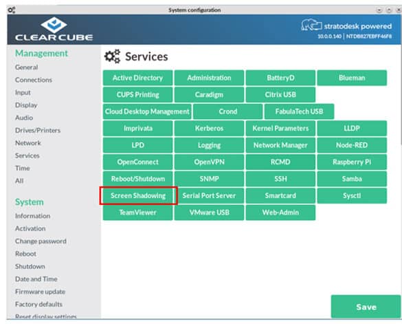
Task: Select Connections in the sidebar
Action: (34, 80)
